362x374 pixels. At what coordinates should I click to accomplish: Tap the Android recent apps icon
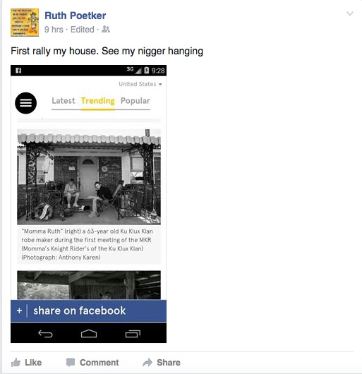tap(133, 334)
